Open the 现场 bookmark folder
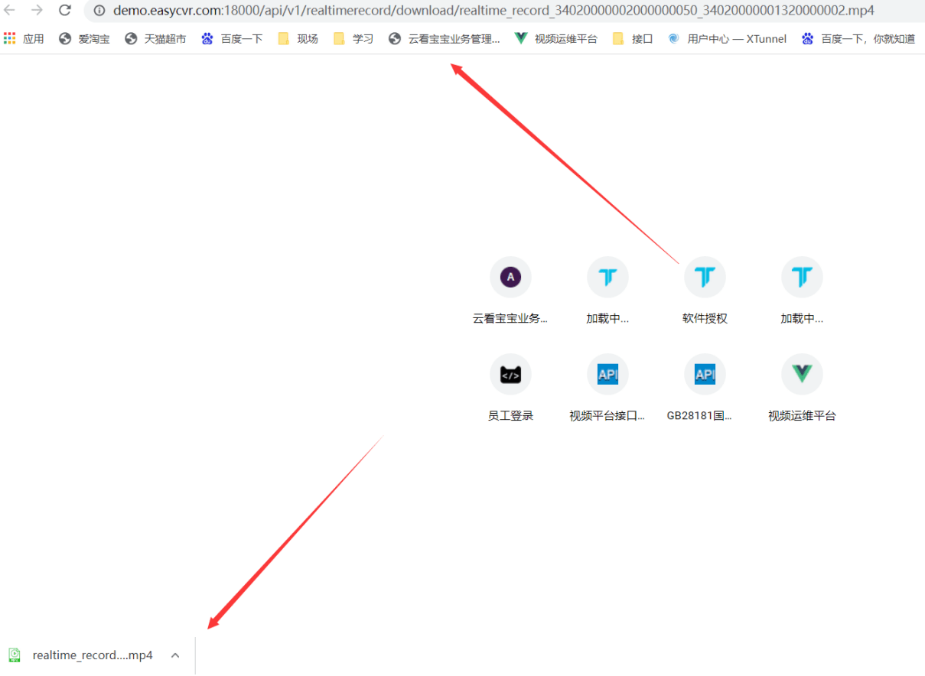Screen dimensions: 925x676 298,39
